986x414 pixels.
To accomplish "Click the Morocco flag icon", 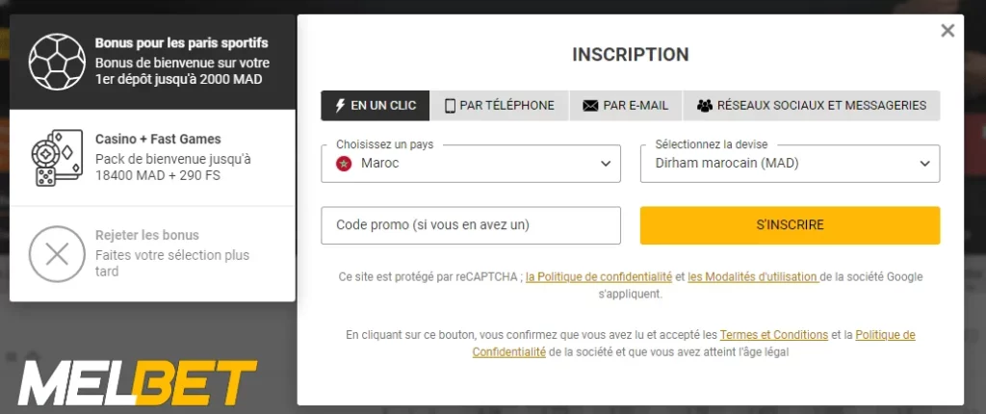I will 344,164.
